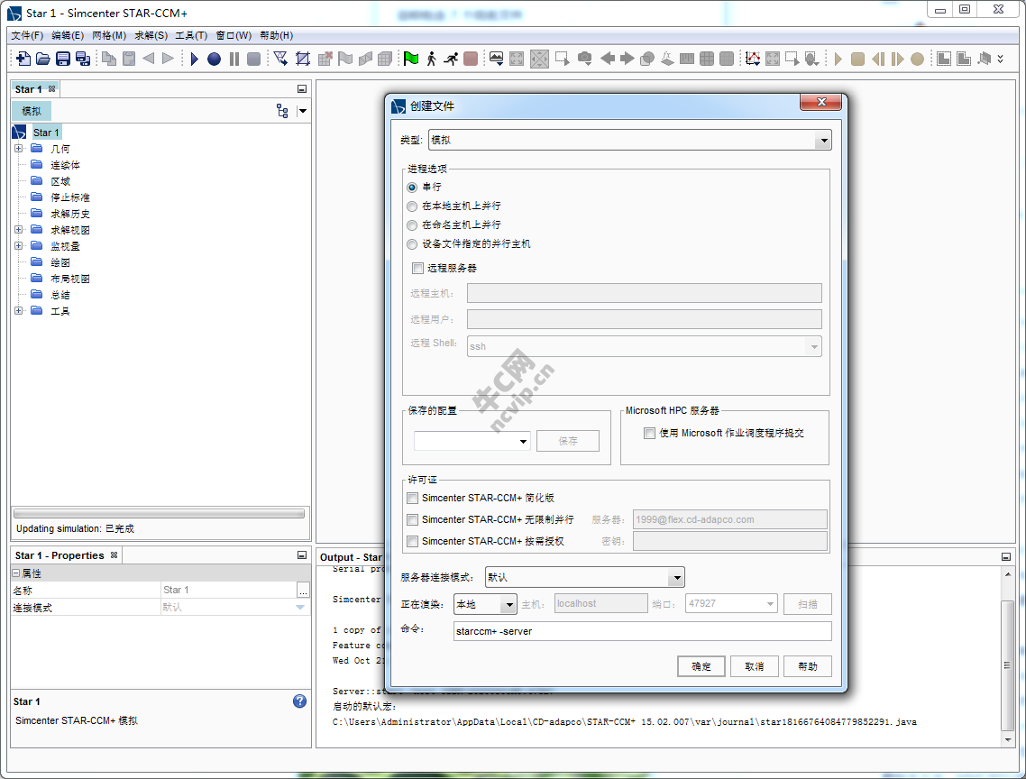Select the 串行 radio button
The height and width of the screenshot is (779, 1026).
pos(412,188)
